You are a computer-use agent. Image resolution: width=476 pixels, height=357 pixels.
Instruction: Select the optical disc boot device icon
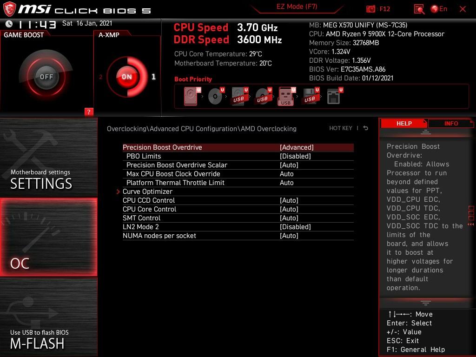click(216, 96)
